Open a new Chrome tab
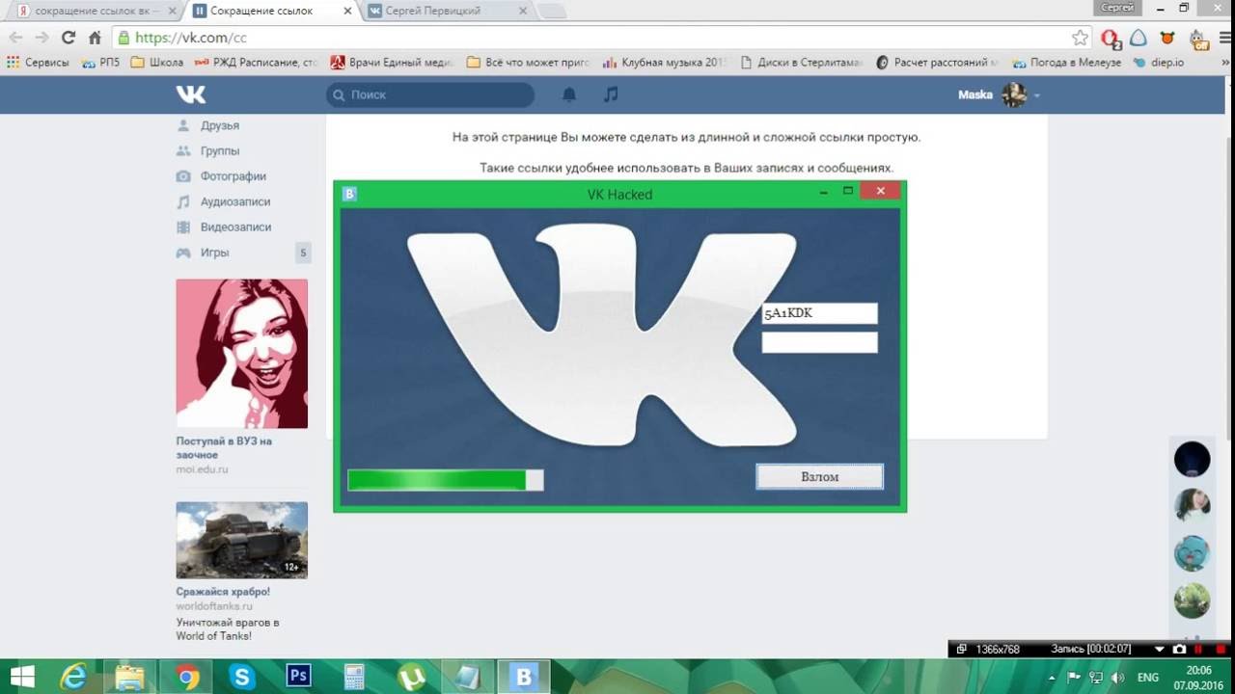The width and height of the screenshot is (1235, 694). pos(551,12)
